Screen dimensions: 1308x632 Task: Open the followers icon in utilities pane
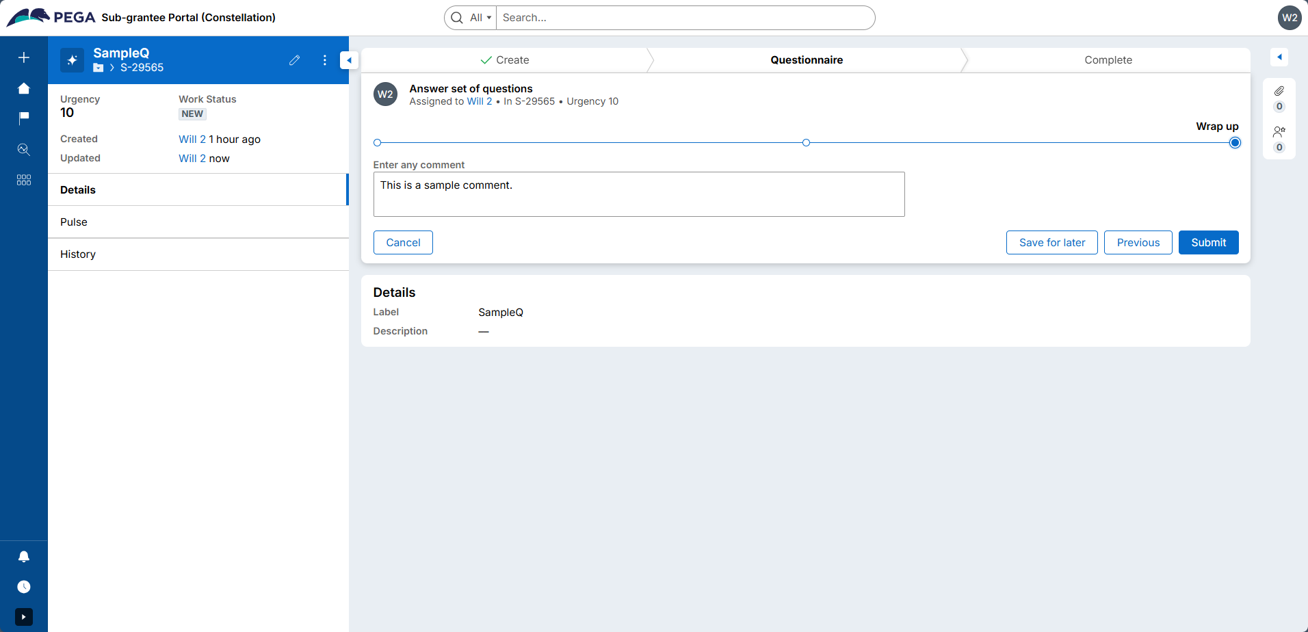click(1279, 132)
